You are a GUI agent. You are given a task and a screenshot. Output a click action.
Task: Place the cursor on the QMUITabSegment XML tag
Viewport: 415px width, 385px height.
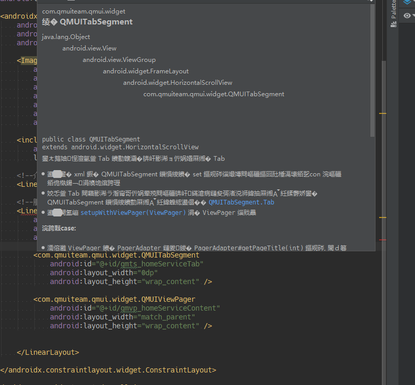click(x=116, y=255)
